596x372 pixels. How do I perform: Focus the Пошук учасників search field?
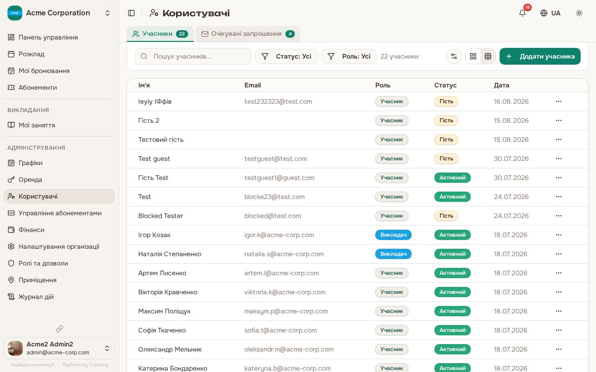[x=193, y=56]
